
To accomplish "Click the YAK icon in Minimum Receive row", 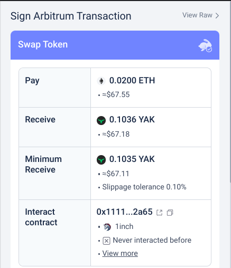I will (101, 160).
